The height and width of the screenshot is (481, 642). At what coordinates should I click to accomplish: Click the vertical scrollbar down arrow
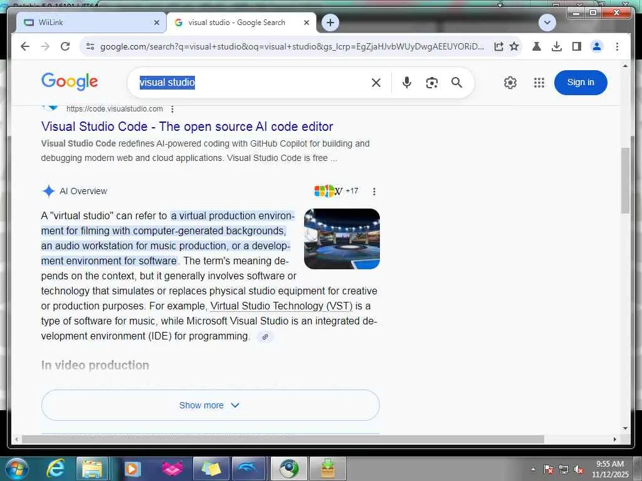[625, 428]
